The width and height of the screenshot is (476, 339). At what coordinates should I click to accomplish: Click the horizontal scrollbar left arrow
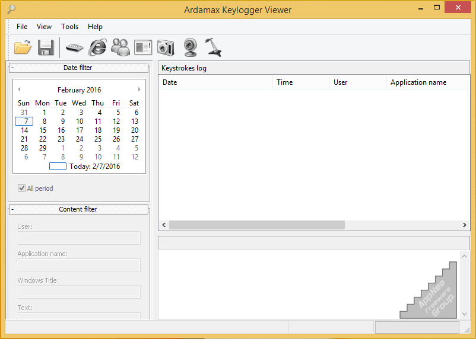[164, 225]
